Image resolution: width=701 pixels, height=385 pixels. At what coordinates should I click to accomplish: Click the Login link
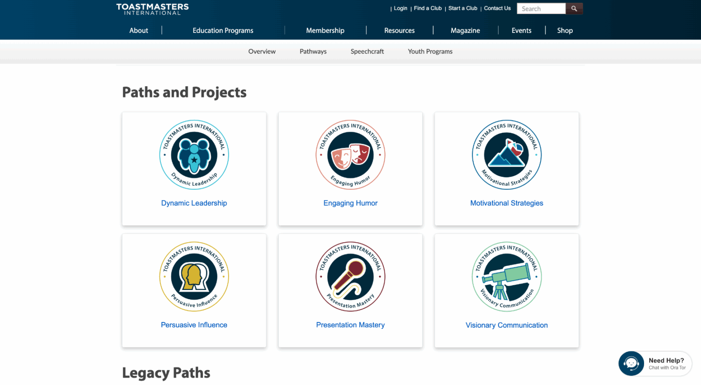400,8
